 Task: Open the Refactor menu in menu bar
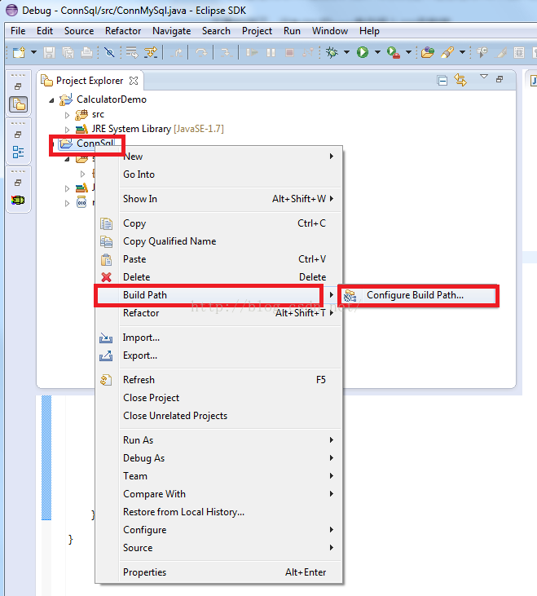coord(123,31)
